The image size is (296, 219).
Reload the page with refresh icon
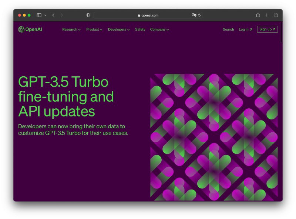pos(199,15)
